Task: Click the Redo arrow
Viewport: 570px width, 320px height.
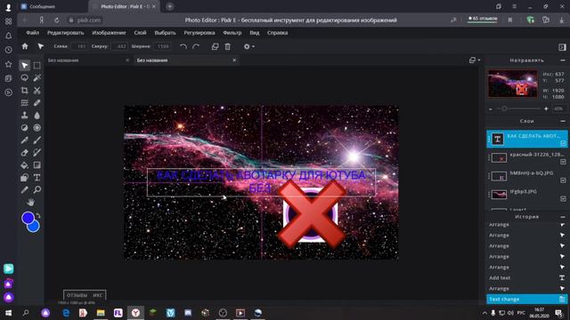Action: [196, 46]
